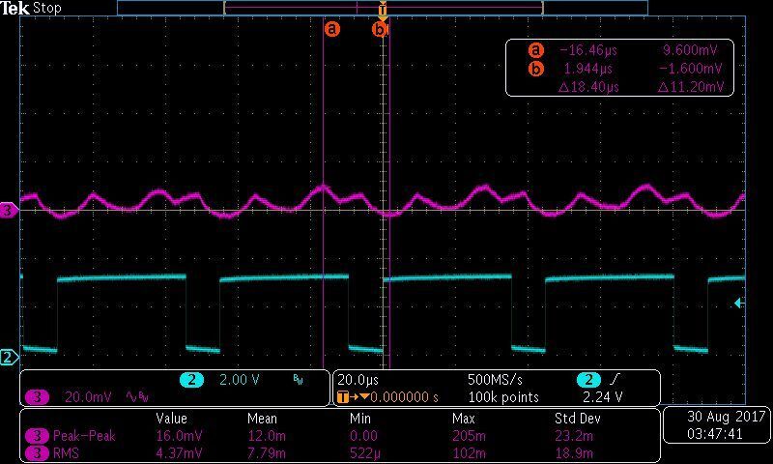Click trigger source channel 2 badge
Viewport: 773px width, 464px height.
pos(588,380)
